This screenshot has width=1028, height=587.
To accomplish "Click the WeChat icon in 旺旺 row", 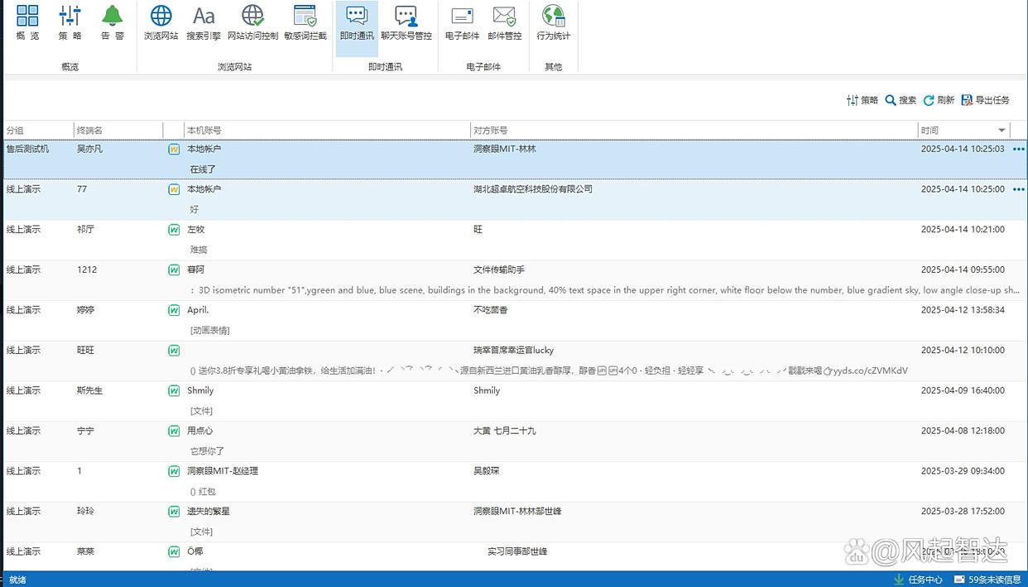I will tap(174, 351).
